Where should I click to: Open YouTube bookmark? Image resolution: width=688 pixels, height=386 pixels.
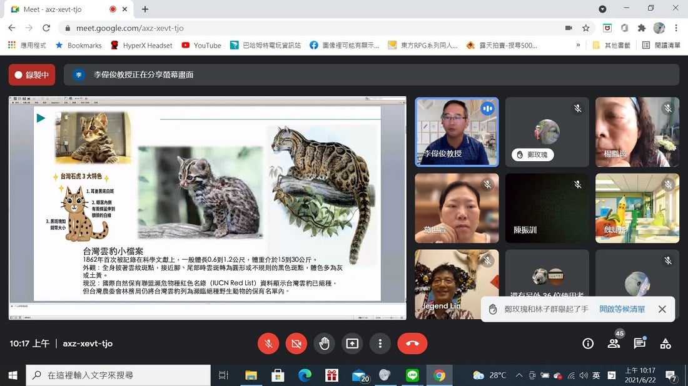tap(201, 45)
